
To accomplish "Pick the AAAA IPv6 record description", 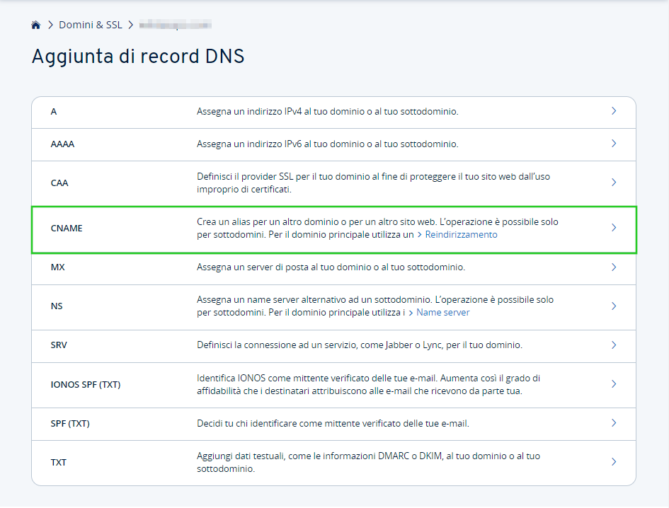I will coord(327,144).
